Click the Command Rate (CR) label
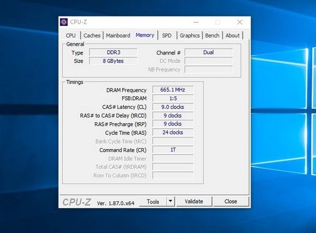 click(123, 150)
